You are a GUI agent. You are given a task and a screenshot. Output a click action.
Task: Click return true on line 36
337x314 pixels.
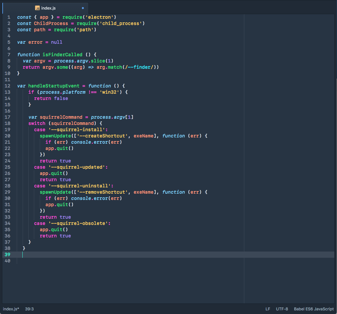point(55,236)
